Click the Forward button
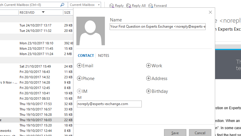Screen dimensions: 241x136 pos(157,6)
